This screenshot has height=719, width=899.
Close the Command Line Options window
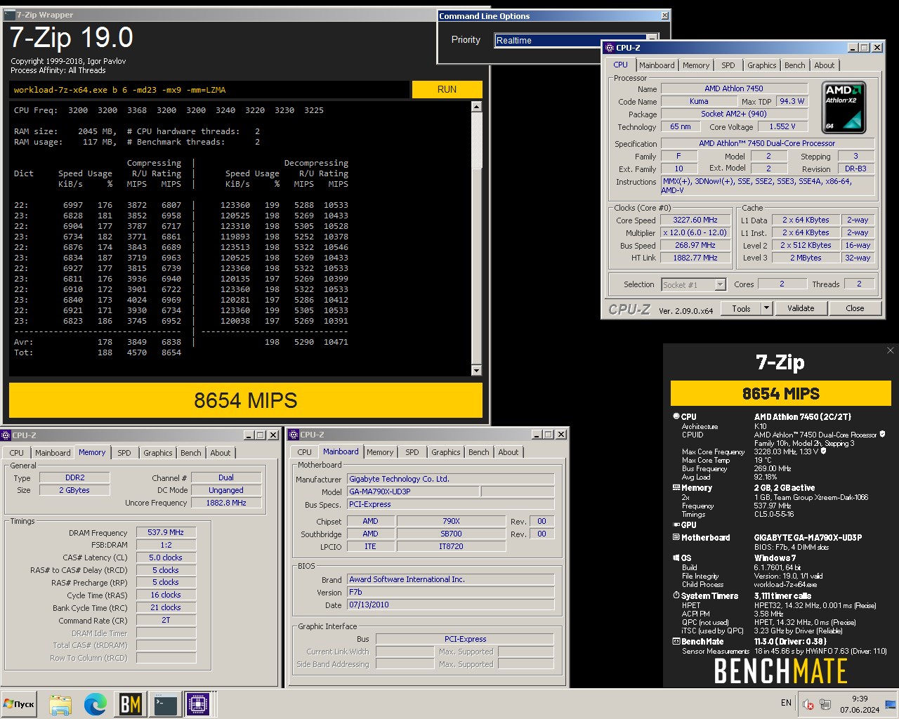point(664,15)
